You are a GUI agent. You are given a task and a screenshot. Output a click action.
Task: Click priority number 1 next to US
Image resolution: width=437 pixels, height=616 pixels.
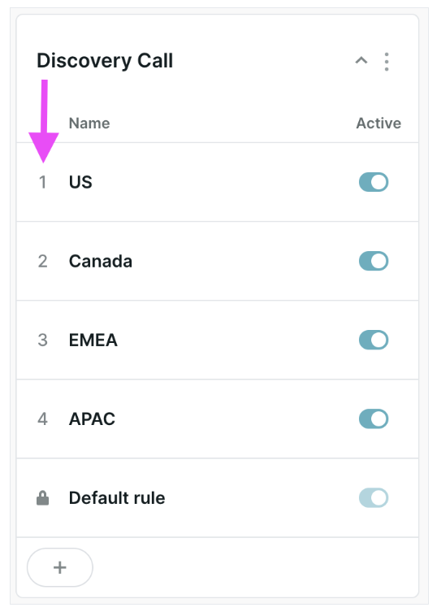42,182
